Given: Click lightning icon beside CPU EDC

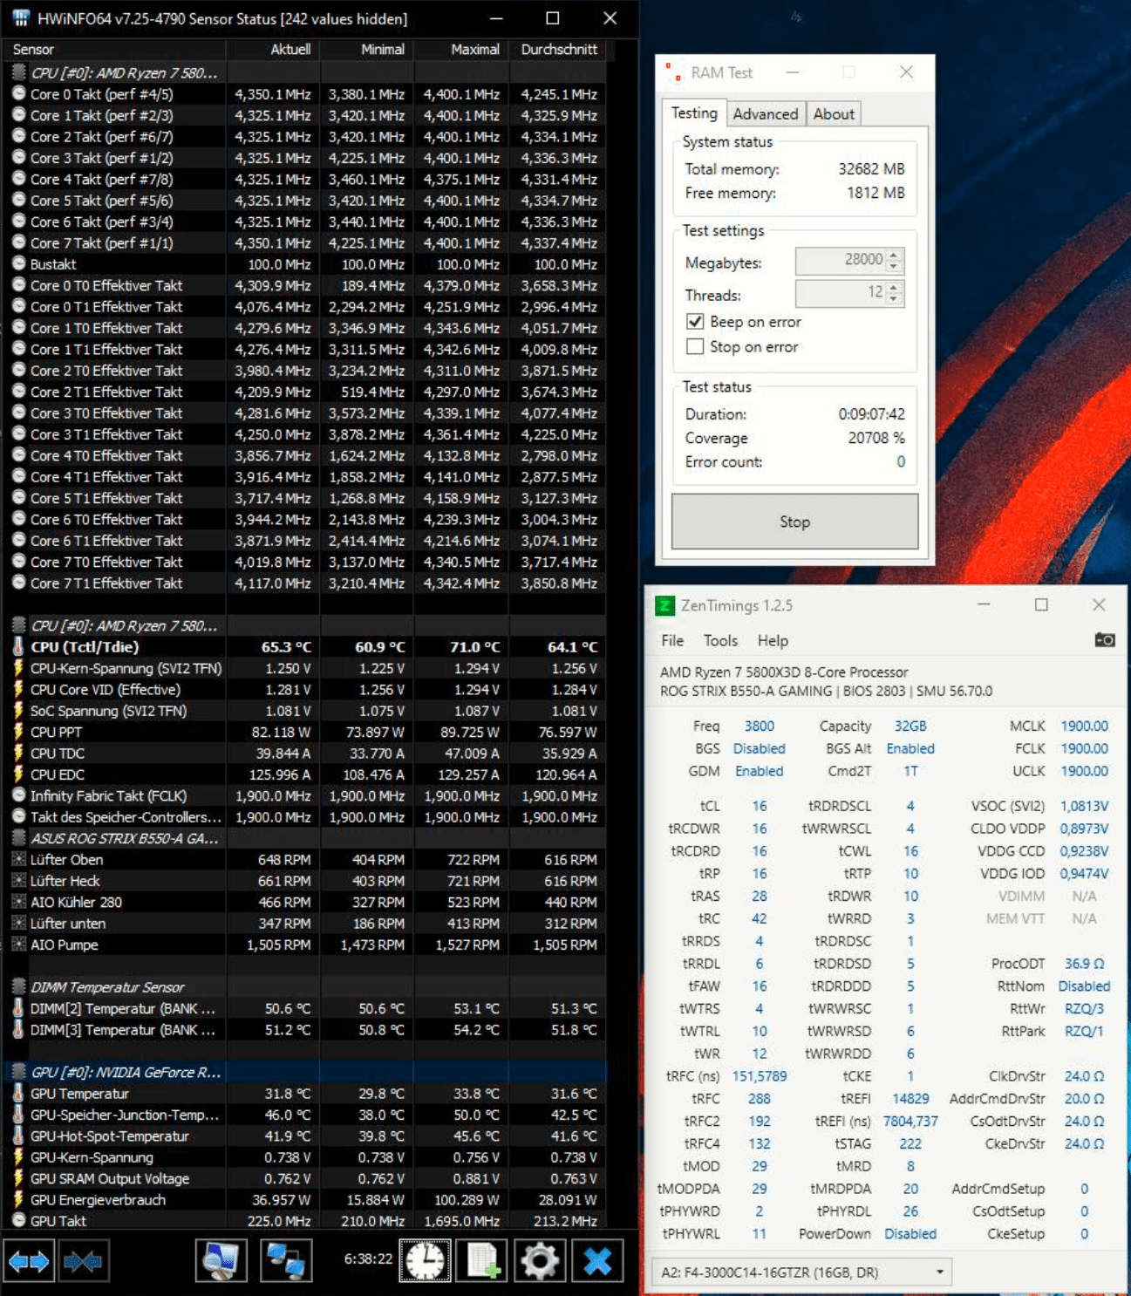Looking at the screenshot, I should coord(18,774).
